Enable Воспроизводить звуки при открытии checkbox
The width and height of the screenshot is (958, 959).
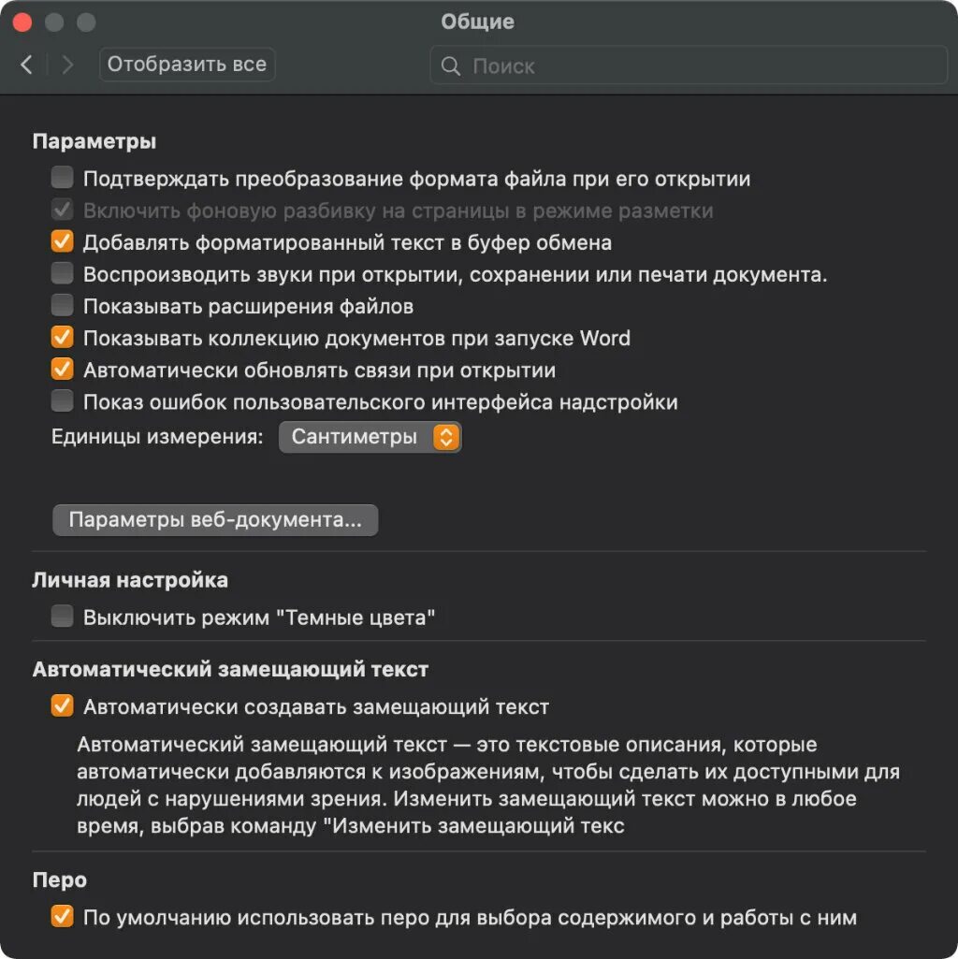(x=63, y=273)
